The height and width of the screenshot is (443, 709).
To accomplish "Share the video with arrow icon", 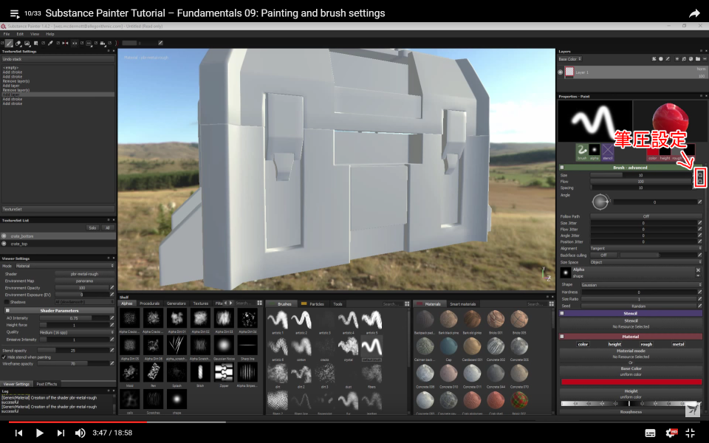I will coord(694,13).
